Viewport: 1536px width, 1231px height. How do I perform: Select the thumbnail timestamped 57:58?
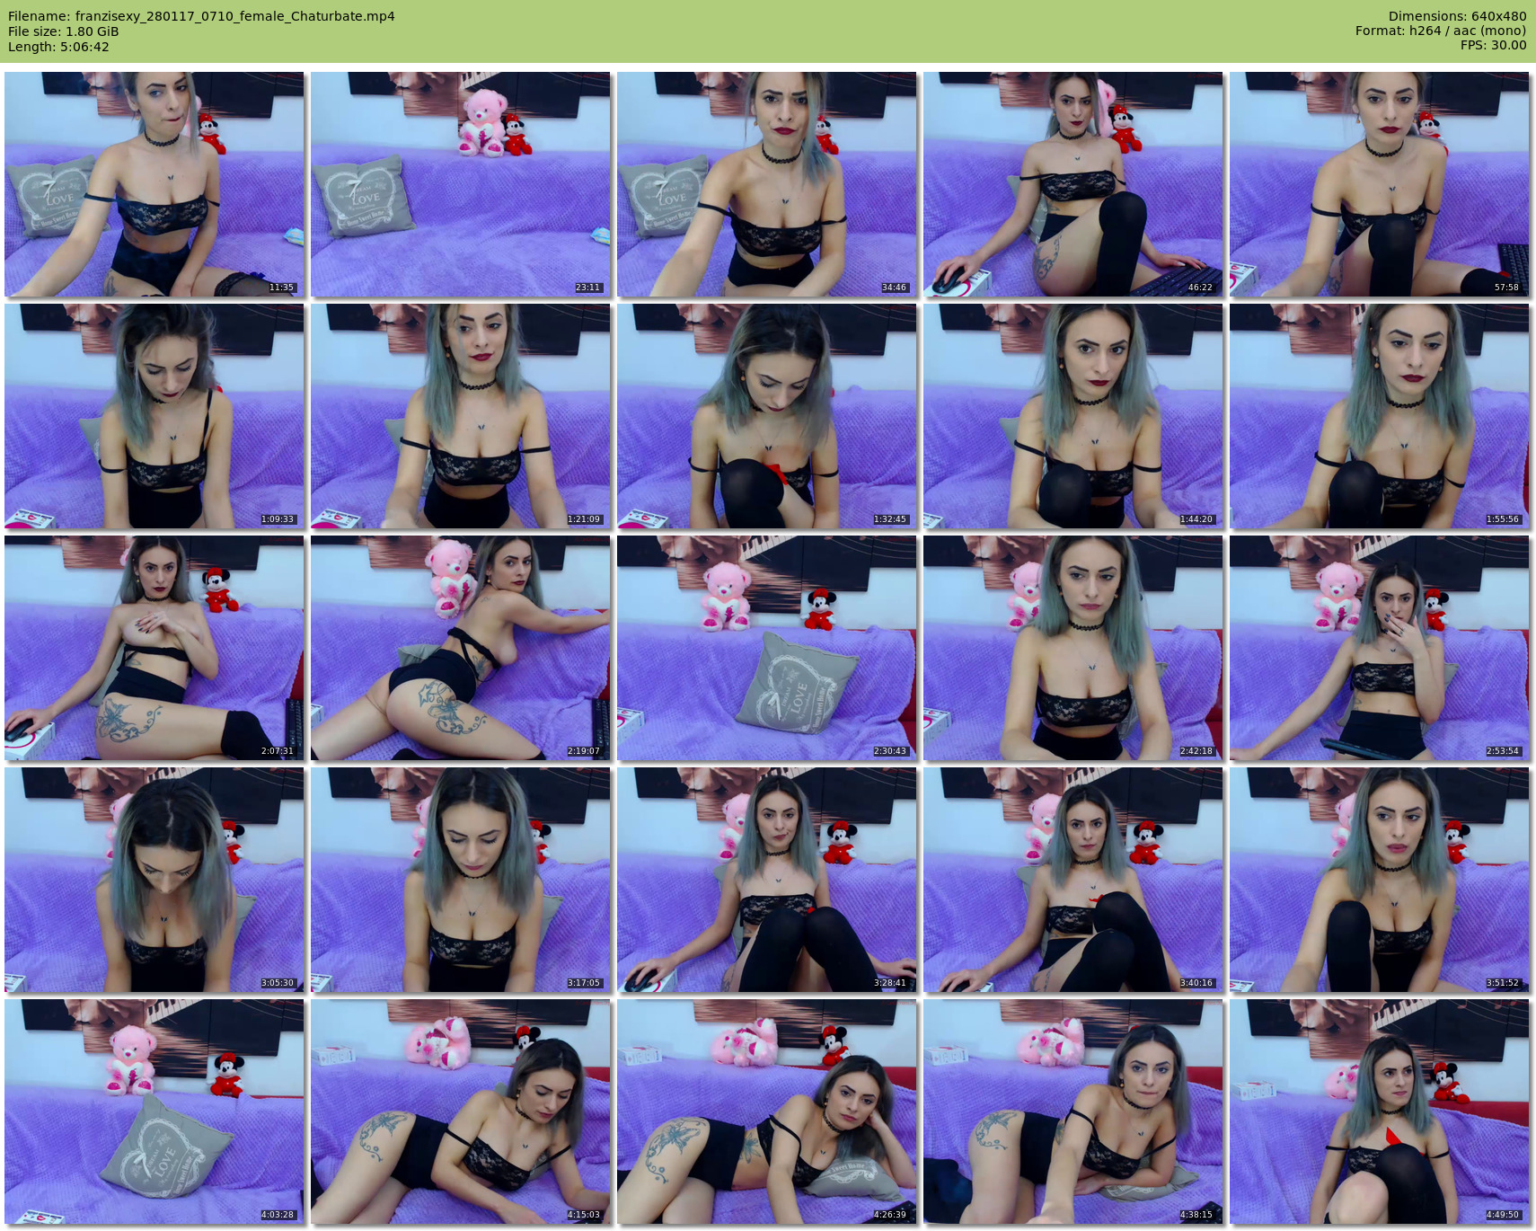1380,184
